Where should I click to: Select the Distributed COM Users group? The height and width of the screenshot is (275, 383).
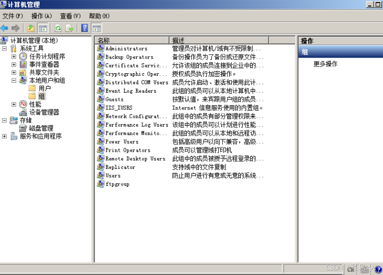(137, 82)
